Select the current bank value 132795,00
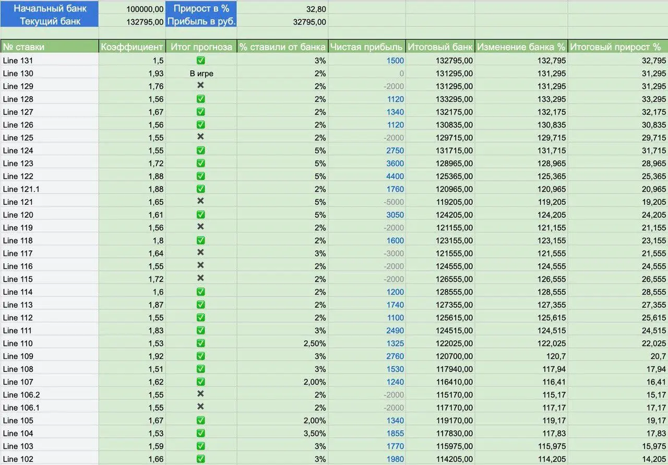This screenshot has width=668, height=465. pos(145,22)
